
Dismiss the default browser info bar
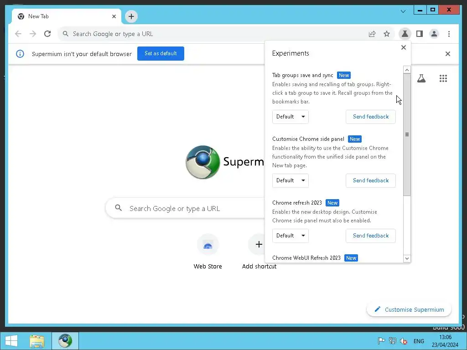(x=448, y=54)
